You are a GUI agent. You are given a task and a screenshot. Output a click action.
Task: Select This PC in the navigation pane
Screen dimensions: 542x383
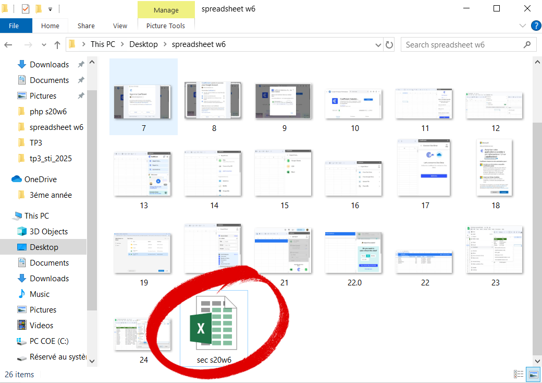point(36,216)
